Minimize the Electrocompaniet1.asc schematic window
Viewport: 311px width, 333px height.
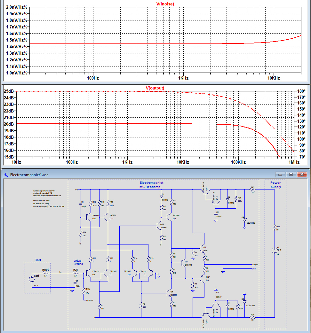click(x=280, y=174)
